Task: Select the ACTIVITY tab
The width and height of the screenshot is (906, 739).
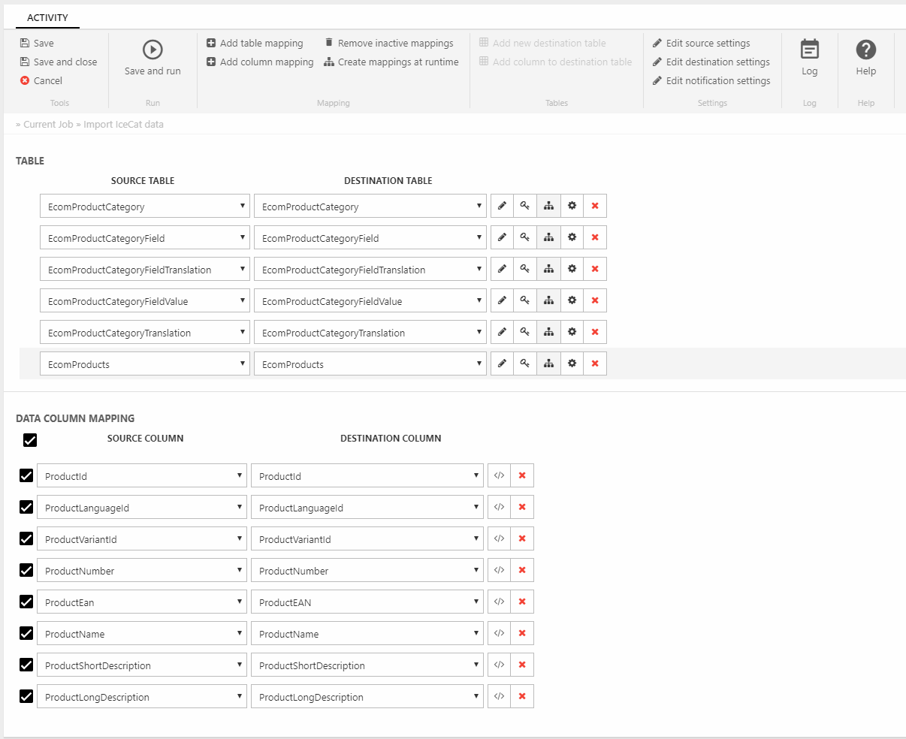Action: tap(47, 17)
